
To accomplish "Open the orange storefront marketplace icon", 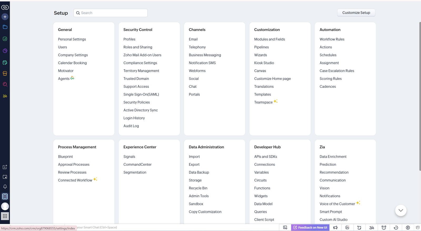I will (5, 73).
